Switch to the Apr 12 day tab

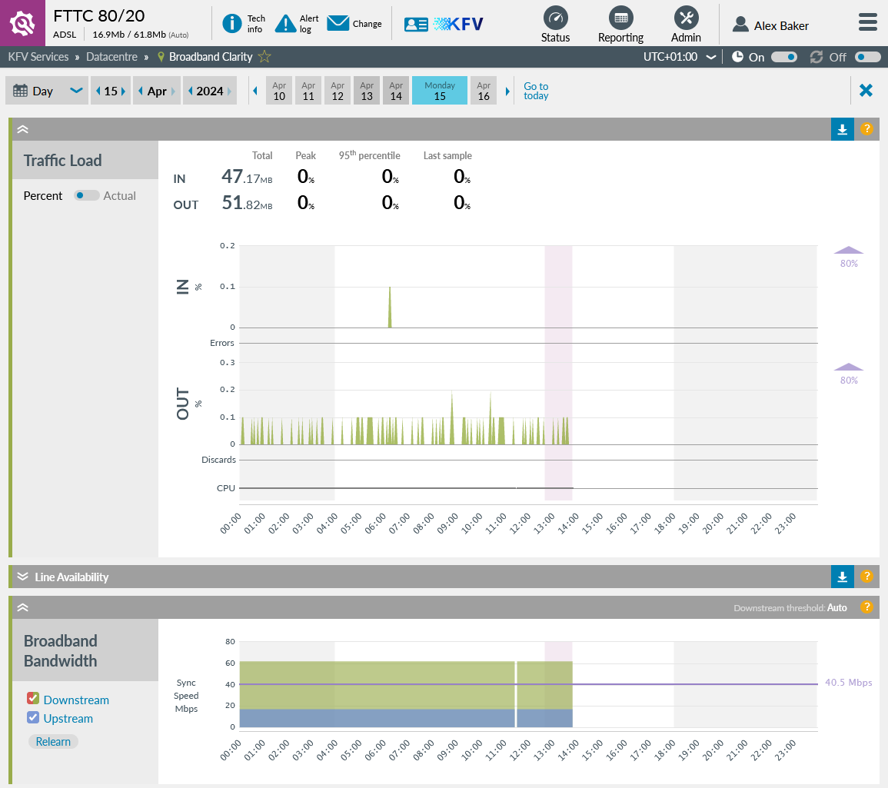(x=337, y=90)
